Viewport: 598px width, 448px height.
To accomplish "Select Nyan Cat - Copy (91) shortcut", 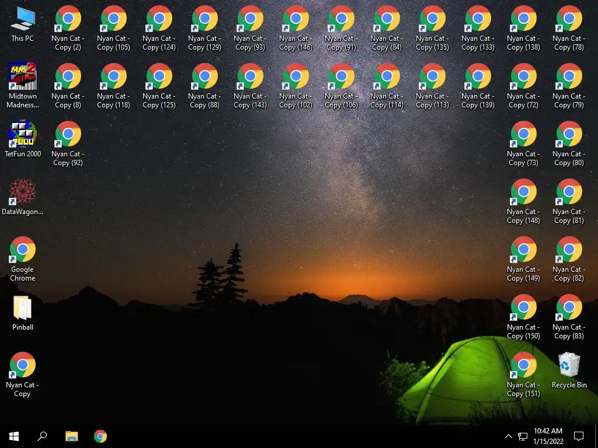I will [341, 28].
